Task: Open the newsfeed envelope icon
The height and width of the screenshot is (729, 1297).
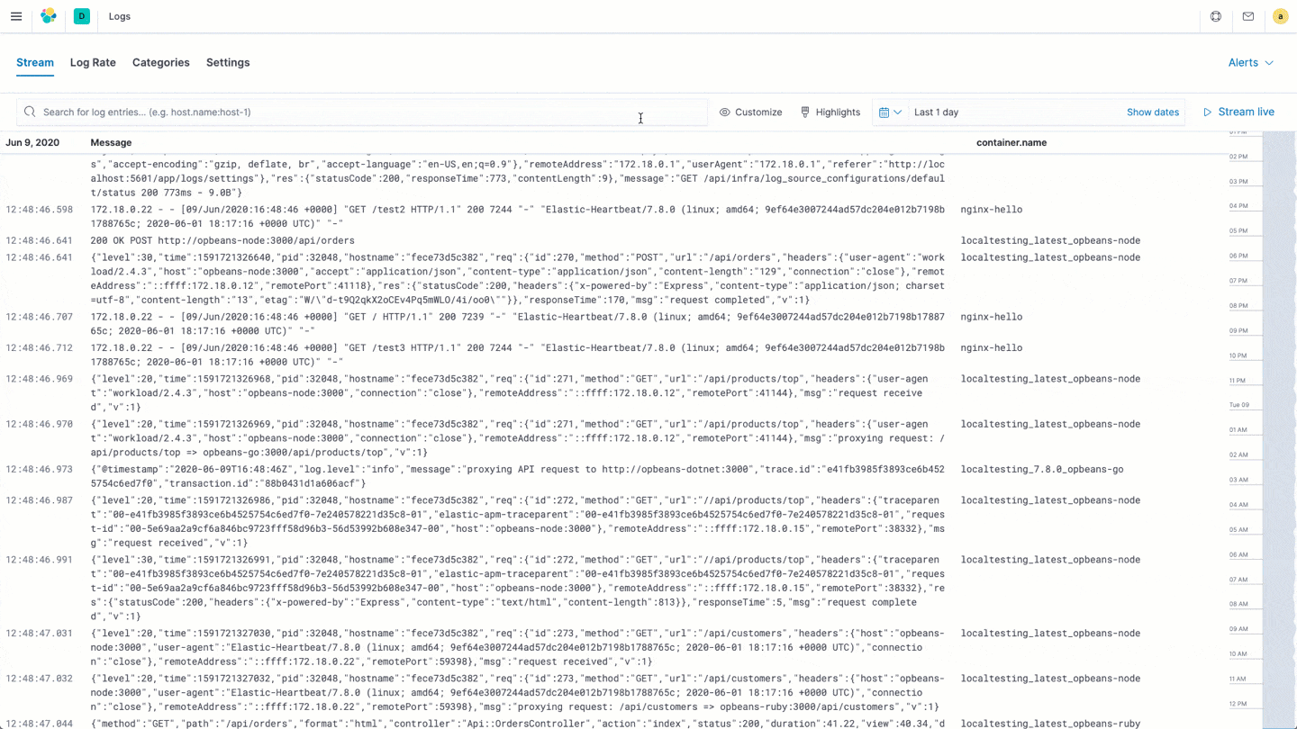Action: pyautogui.click(x=1248, y=16)
